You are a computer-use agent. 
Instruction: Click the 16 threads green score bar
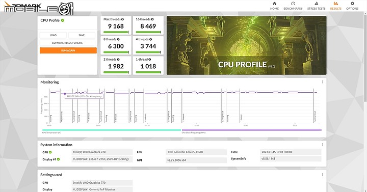pyautogui.click(x=148, y=32)
